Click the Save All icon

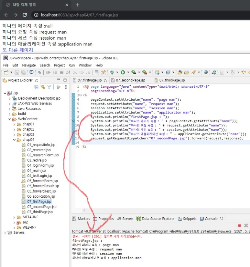point(23,72)
